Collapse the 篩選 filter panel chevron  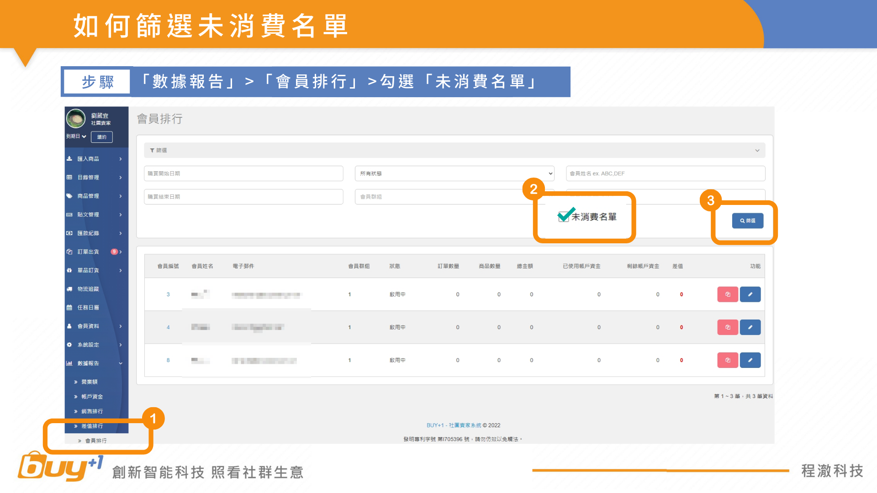pos(757,151)
